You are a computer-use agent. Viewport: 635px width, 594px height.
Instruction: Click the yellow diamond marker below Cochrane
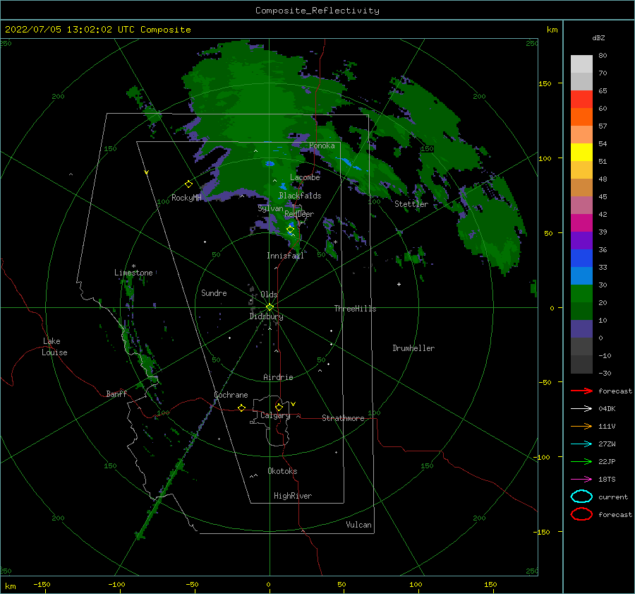click(x=241, y=408)
